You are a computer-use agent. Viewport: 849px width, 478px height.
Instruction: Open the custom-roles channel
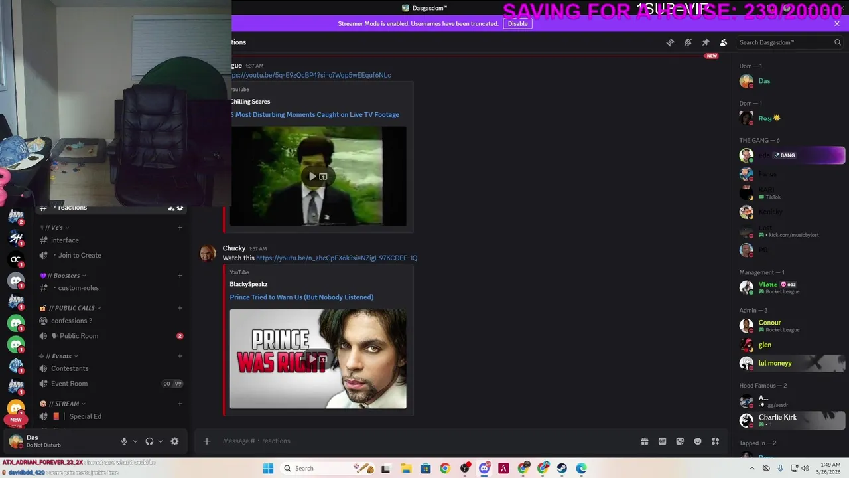click(x=111, y=288)
